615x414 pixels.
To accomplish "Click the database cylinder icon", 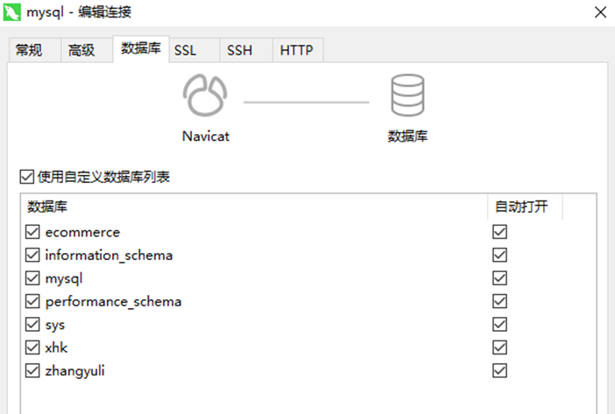I will [407, 95].
